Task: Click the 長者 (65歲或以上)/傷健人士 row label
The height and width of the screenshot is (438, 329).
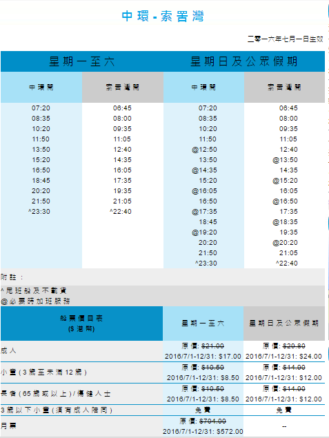Action: (x=56, y=394)
